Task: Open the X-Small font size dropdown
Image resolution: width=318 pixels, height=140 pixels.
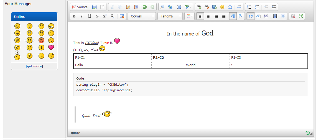Action: (141, 16)
